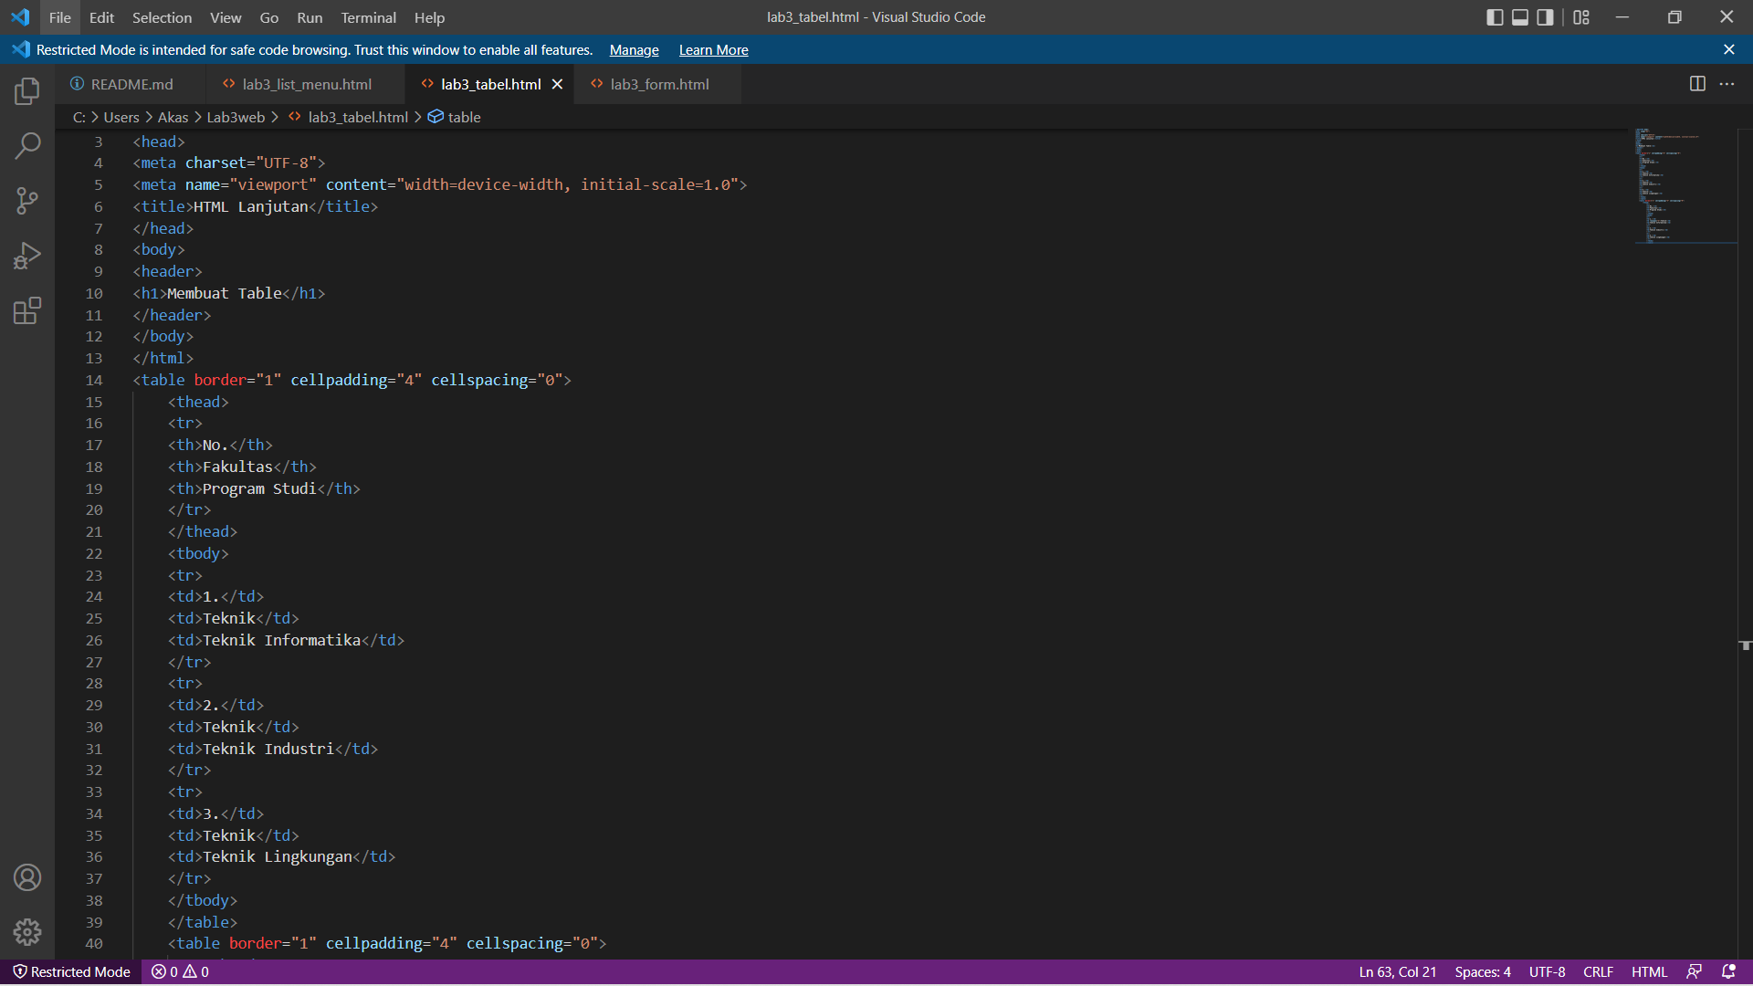Screen dimensions: 1753x986
Task: Toggle bottom Panel visibility
Action: (x=1520, y=17)
